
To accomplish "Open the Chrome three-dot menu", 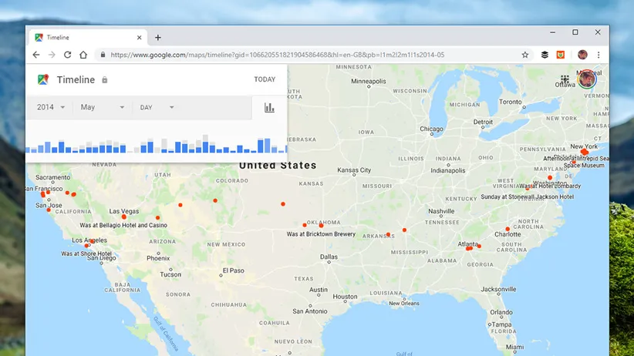I will coord(599,55).
